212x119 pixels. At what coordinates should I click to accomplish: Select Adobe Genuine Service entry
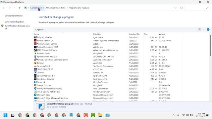pos(47,44)
